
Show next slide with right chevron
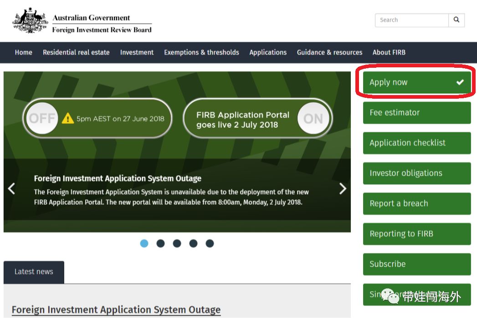click(x=343, y=189)
